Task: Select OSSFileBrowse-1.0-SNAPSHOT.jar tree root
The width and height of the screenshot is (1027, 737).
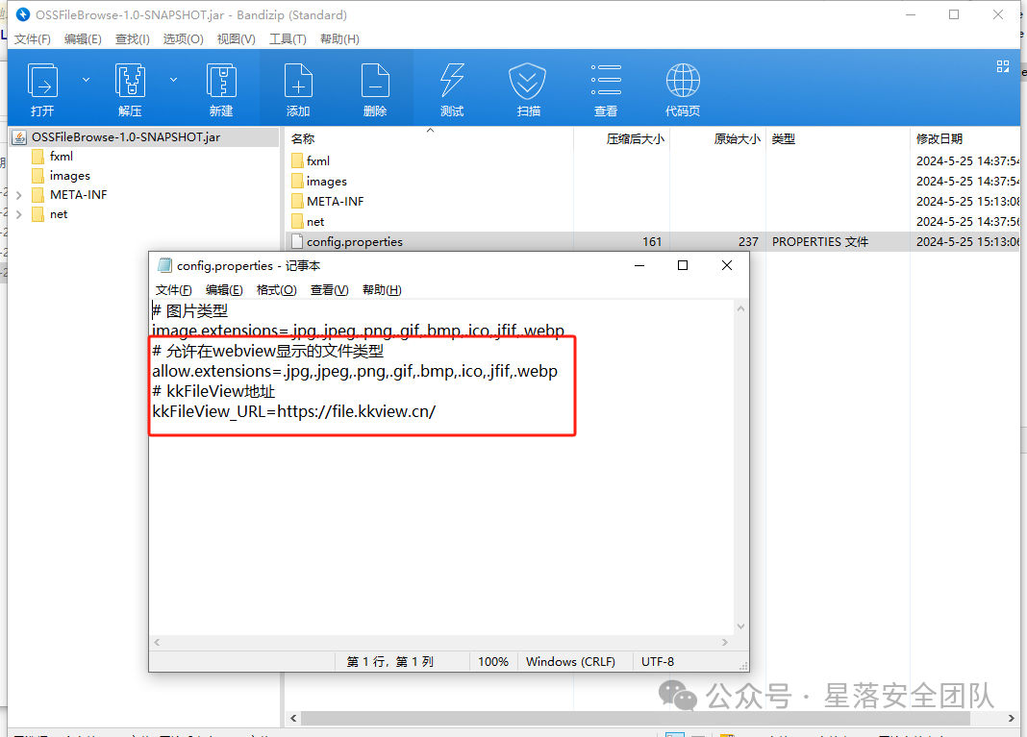Action: 126,137
